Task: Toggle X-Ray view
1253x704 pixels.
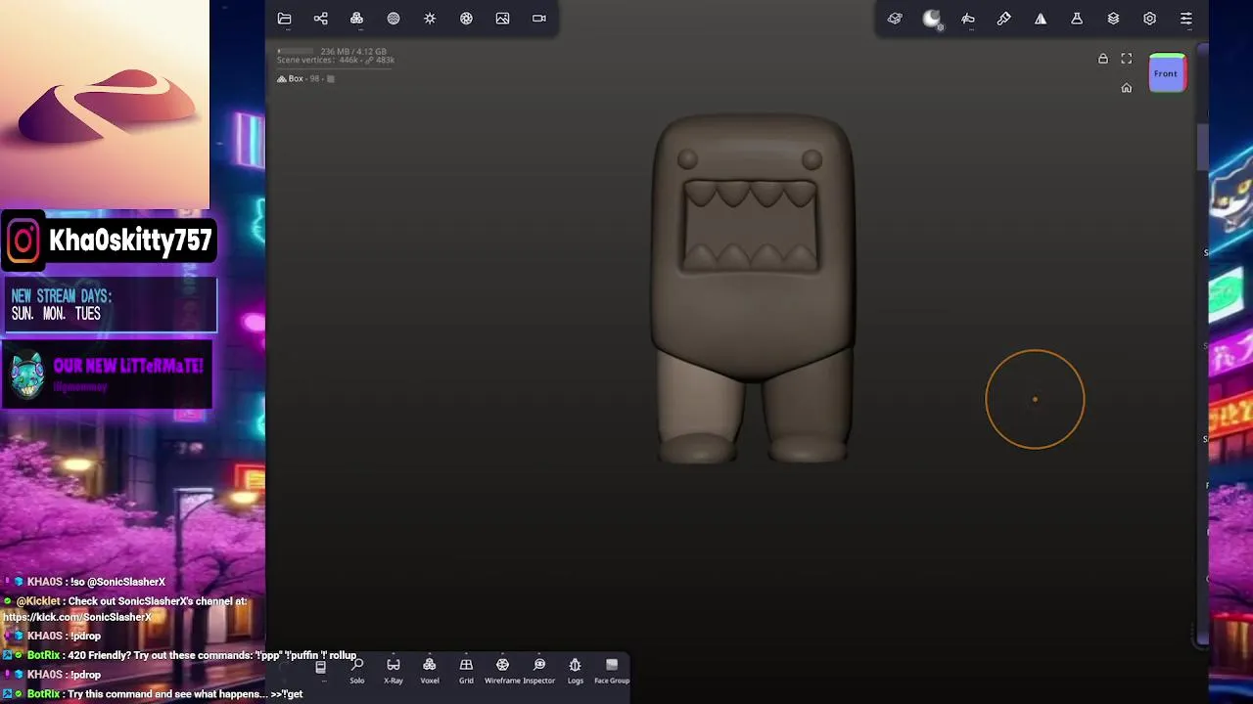Action: coord(394,671)
